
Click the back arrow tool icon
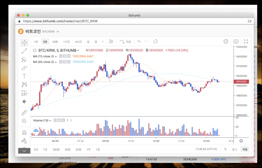(24, 102)
